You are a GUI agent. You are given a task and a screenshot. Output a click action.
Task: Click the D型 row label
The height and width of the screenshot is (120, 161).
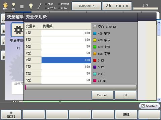click(x=33, y=47)
